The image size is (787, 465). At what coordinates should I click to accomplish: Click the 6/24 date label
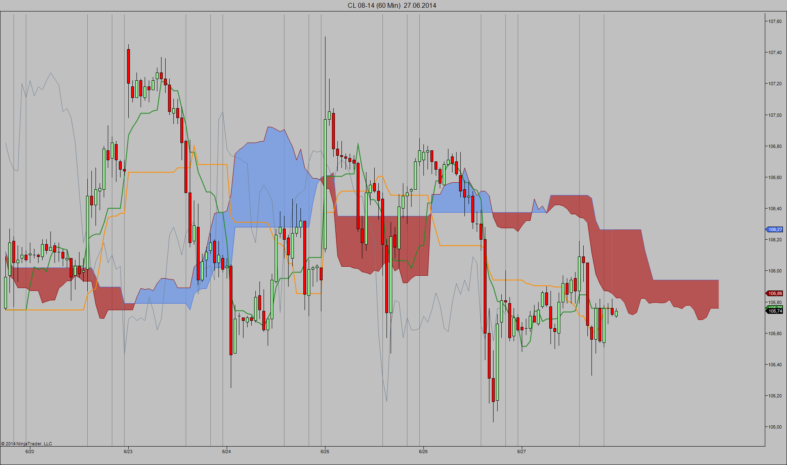coord(226,451)
